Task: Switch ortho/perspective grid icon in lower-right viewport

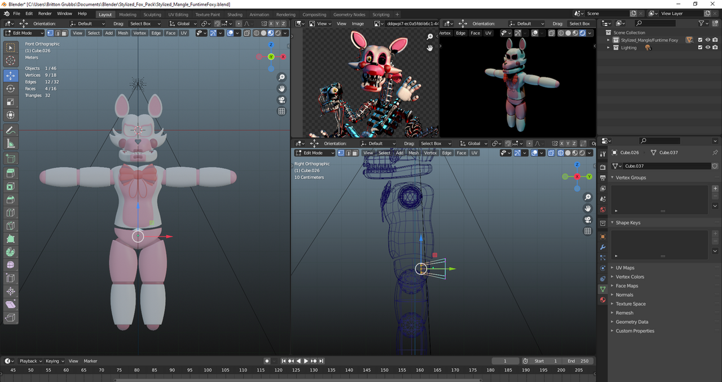Action: point(588,231)
